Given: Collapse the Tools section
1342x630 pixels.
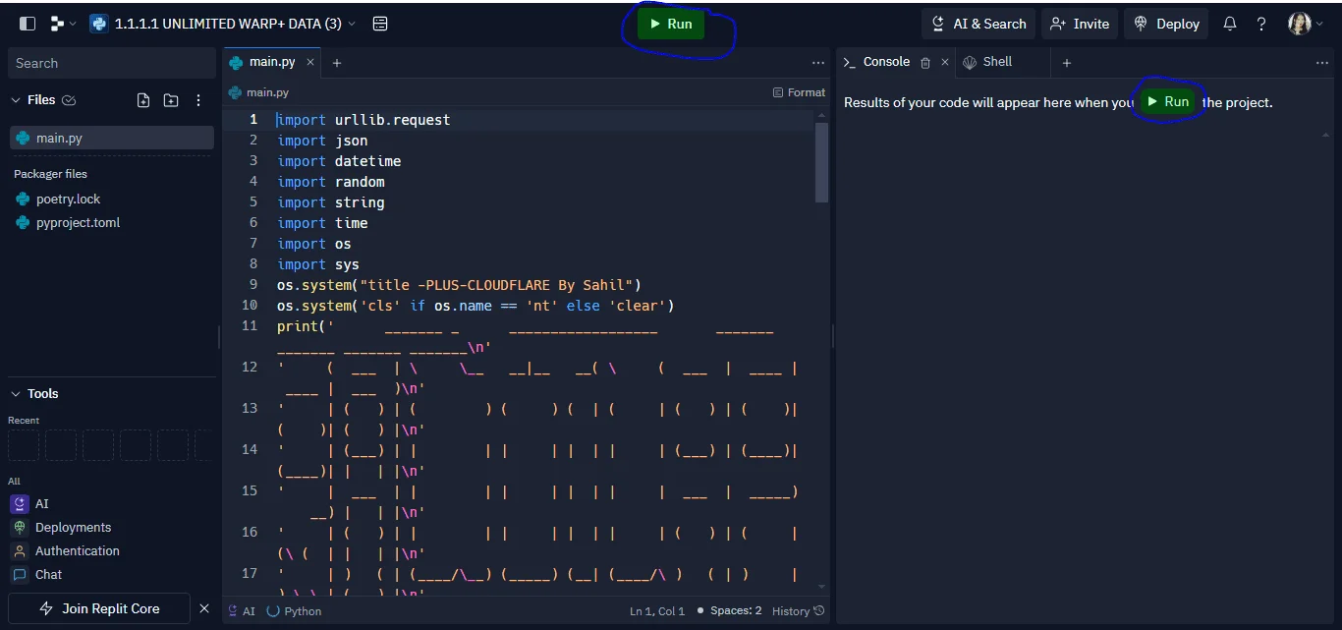Looking at the screenshot, I should tap(15, 393).
